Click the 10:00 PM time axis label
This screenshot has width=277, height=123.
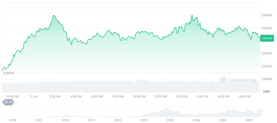pos(13,96)
